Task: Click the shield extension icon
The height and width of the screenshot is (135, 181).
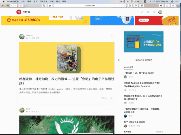Action: [x=136, y=6]
